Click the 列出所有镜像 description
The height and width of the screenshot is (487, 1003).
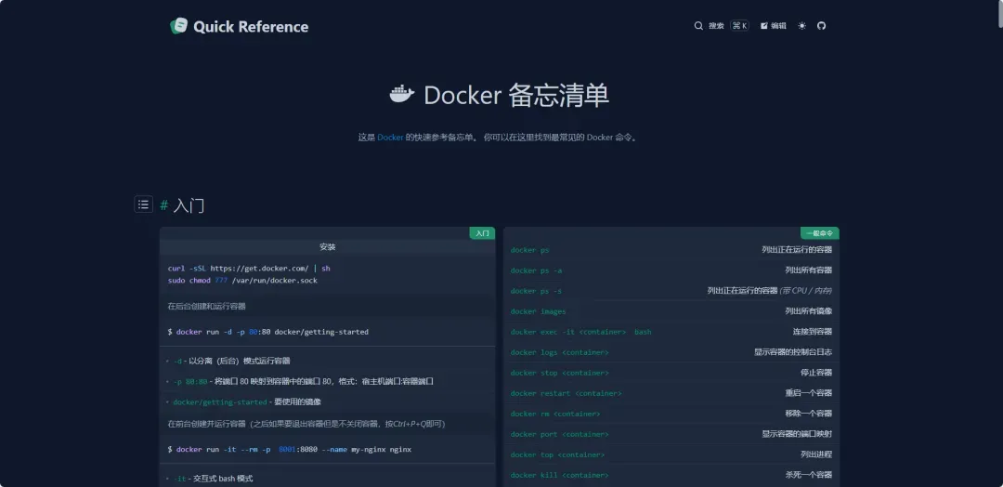809,311
